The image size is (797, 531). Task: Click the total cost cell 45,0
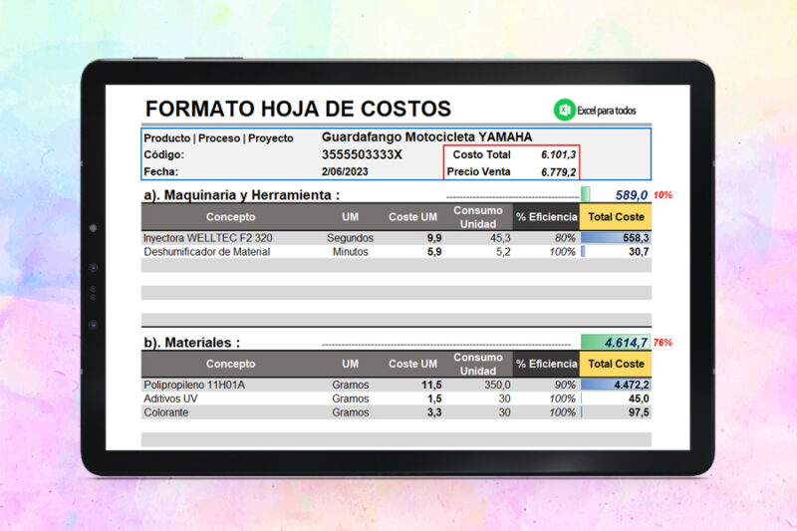639,398
